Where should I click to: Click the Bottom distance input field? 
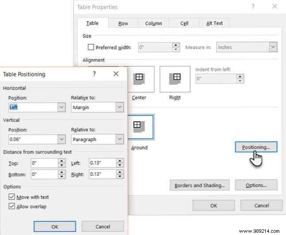coord(45,174)
